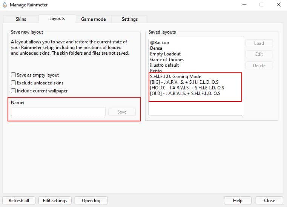Click the Load button
Image resolution: width=287 pixels, height=207 pixels.
(259, 43)
